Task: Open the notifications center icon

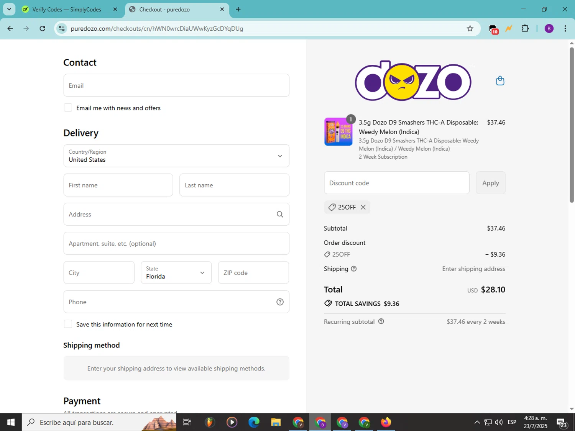Action: coord(562,423)
